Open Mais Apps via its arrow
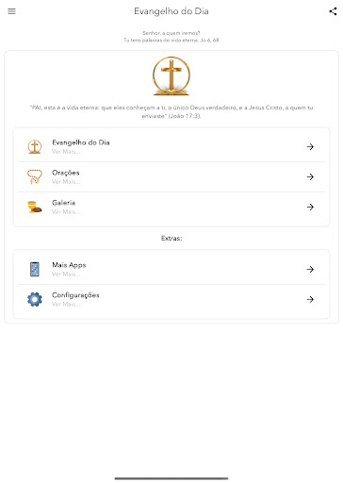 point(310,269)
